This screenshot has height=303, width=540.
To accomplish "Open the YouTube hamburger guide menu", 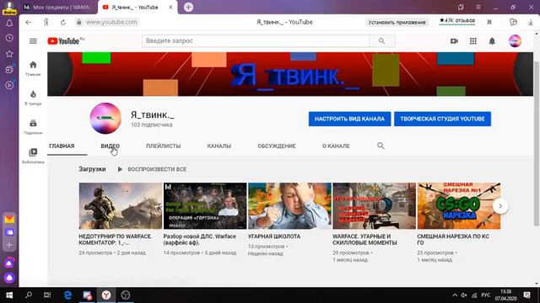I will [x=33, y=41].
